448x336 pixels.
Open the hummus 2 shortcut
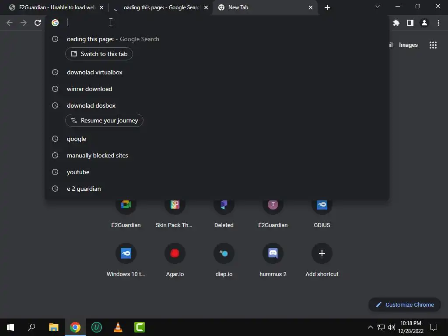(x=273, y=260)
